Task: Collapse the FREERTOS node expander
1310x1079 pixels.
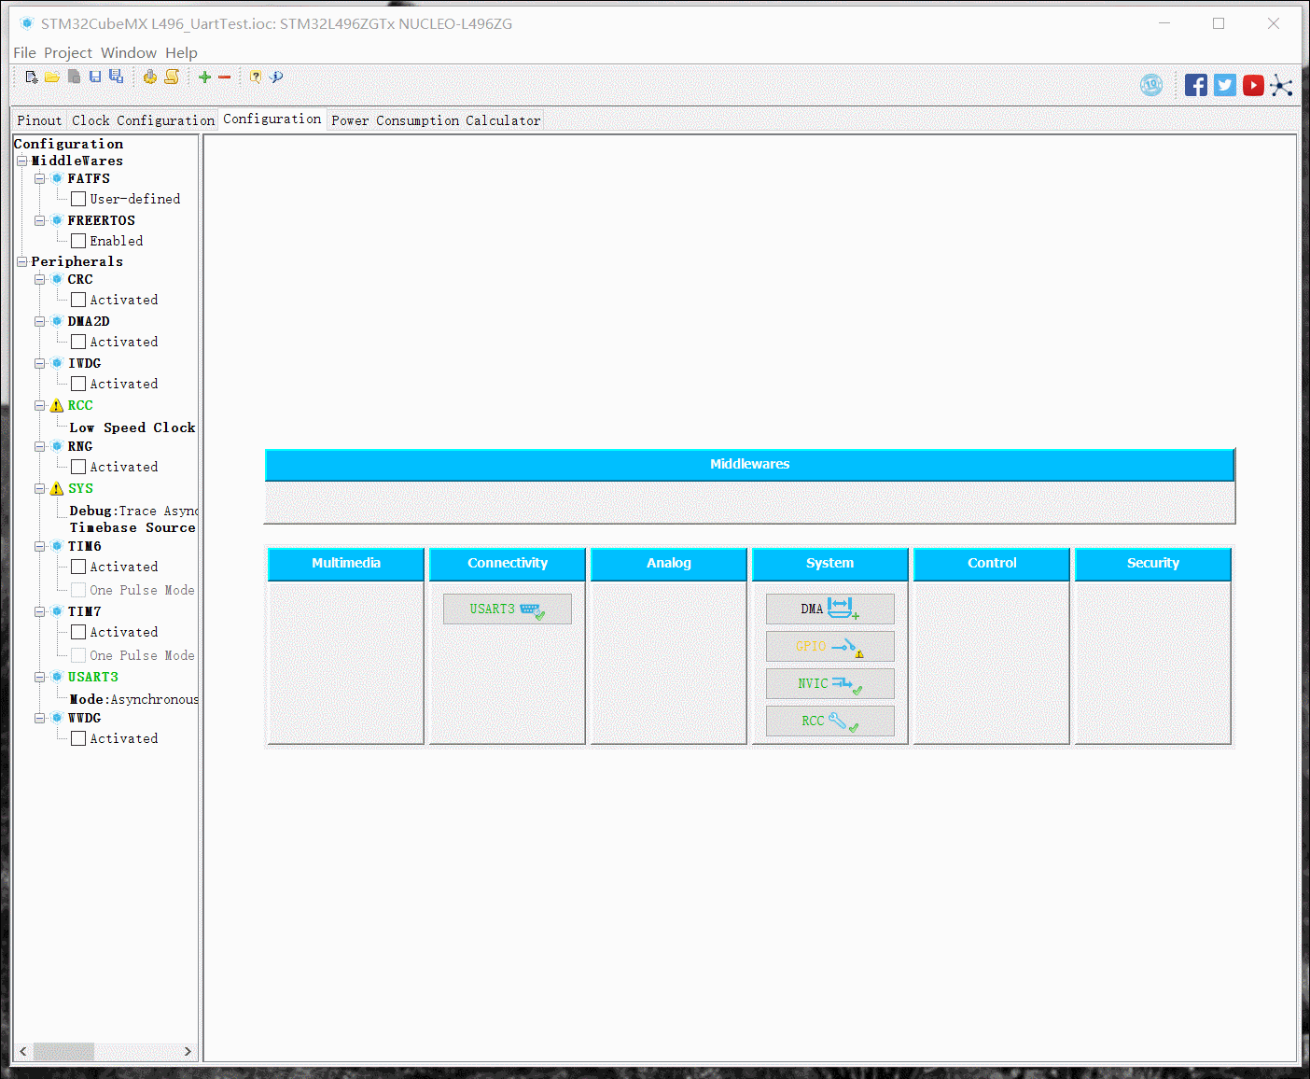Action: tap(40, 220)
